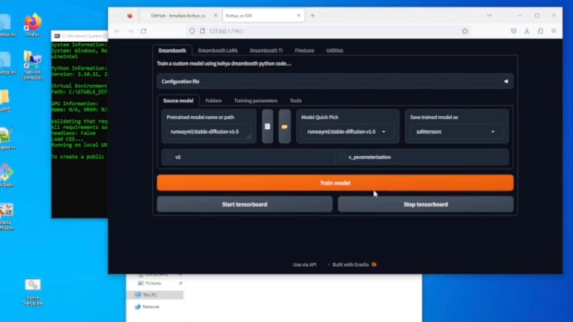Select the Training parameters sub-tab

[256, 101]
